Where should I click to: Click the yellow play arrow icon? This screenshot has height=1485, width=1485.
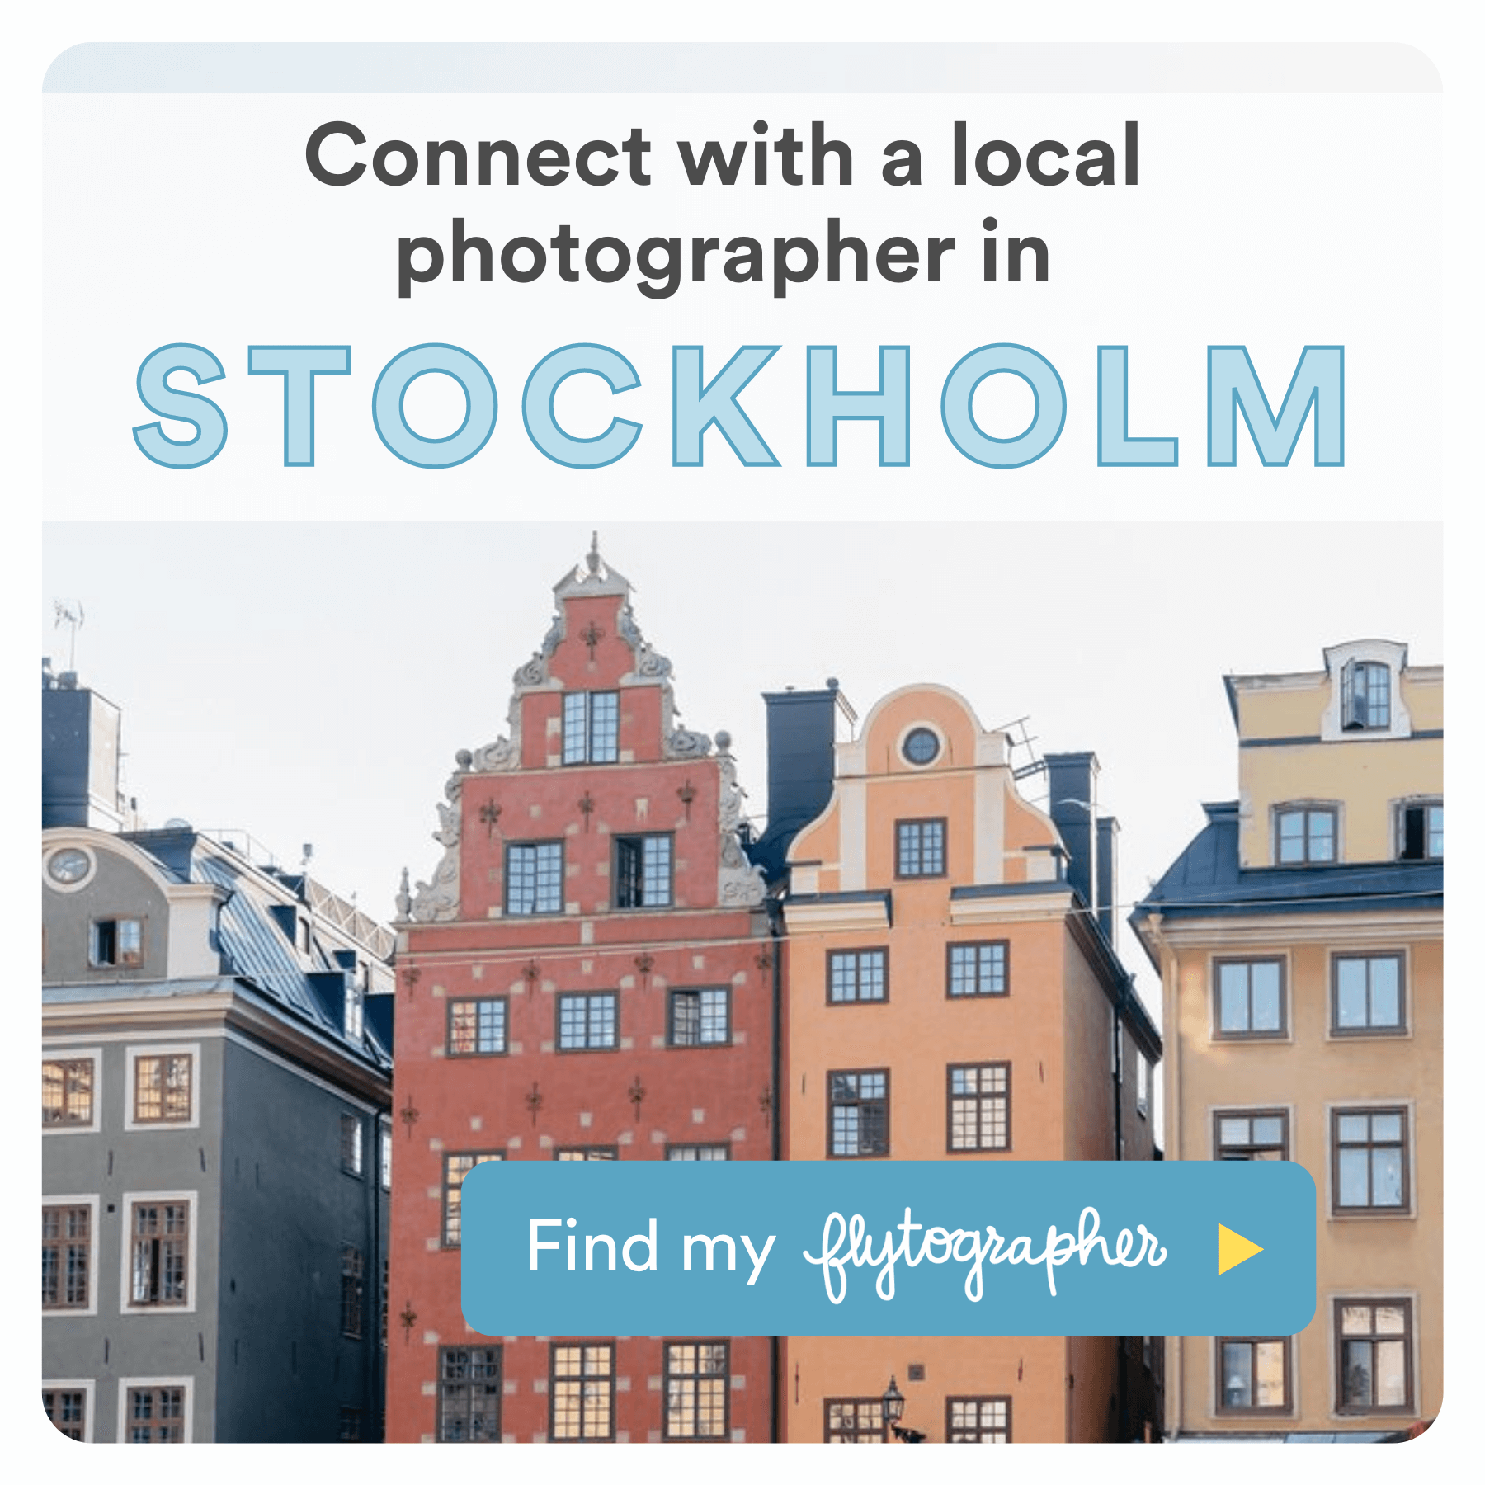[x=1239, y=1248]
